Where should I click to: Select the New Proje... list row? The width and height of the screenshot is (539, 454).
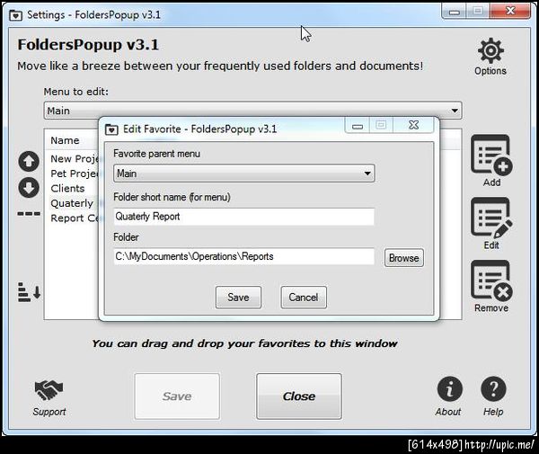point(74,158)
